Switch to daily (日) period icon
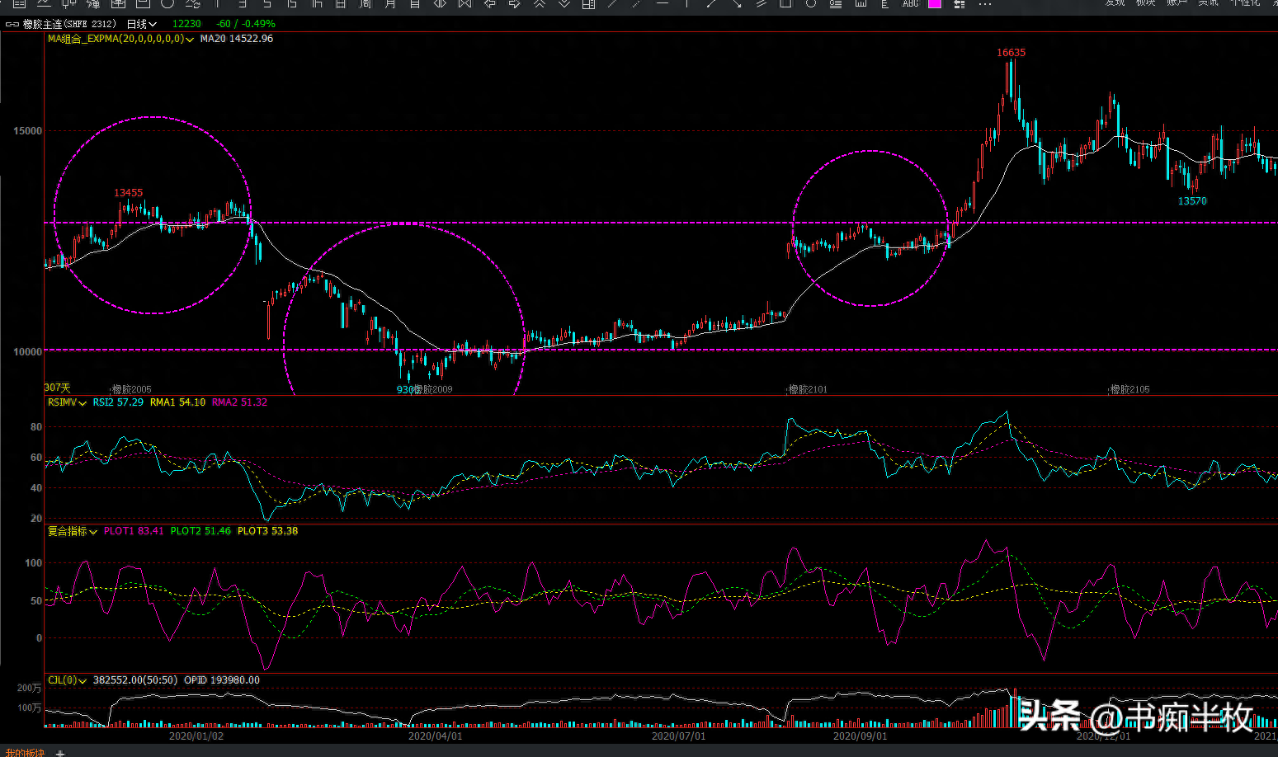This screenshot has height=757, width=1278. point(341,3)
